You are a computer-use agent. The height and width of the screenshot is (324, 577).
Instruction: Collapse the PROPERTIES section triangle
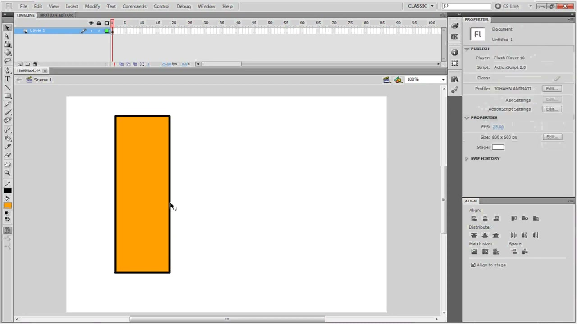coord(467,117)
